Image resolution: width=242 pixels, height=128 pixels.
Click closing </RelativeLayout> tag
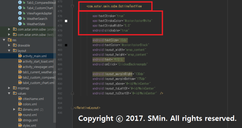87,108
